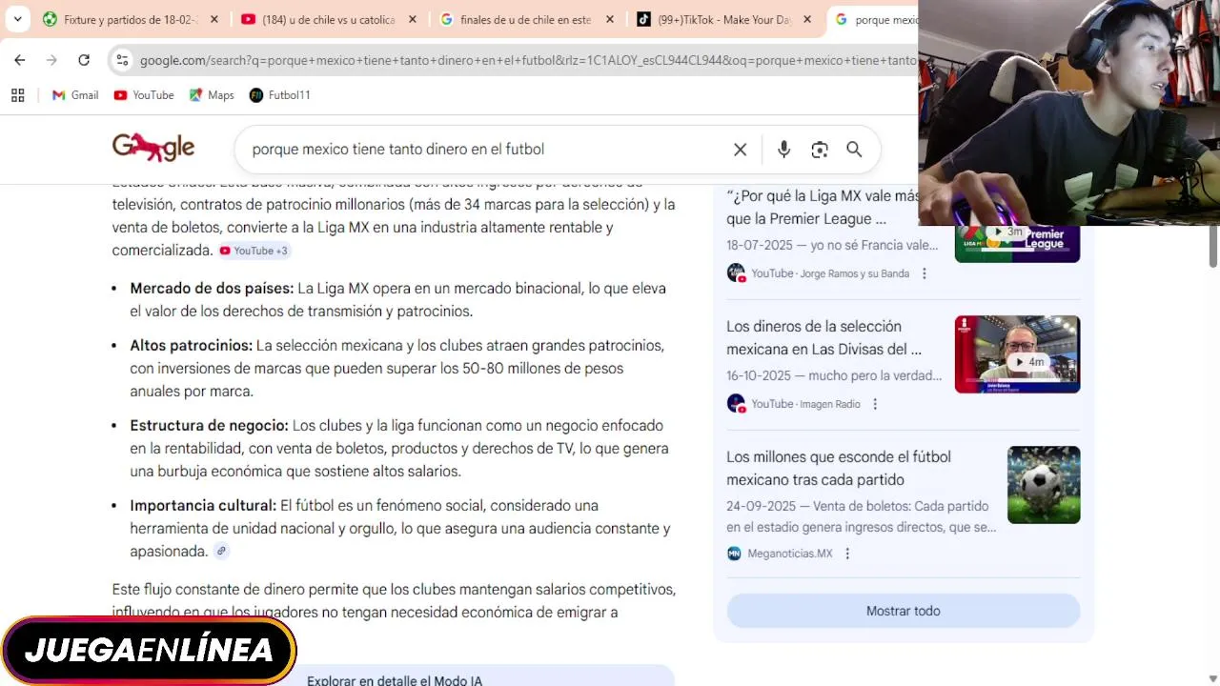Viewport: 1220px width, 686px height.
Task: Open '¿Por qué la Liga MX vale más' result
Action: point(822,207)
